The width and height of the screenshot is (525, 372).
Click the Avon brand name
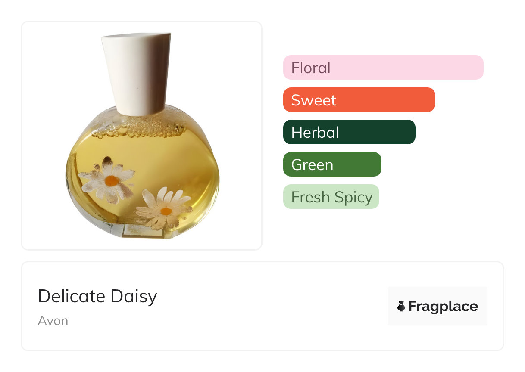(x=53, y=321)
